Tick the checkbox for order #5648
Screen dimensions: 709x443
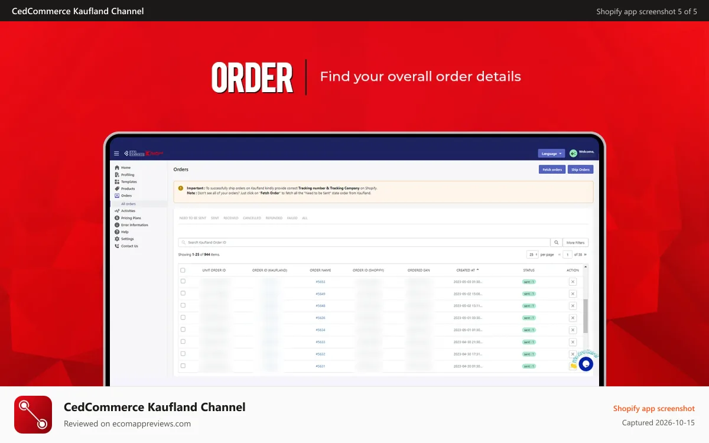(183, 305)
